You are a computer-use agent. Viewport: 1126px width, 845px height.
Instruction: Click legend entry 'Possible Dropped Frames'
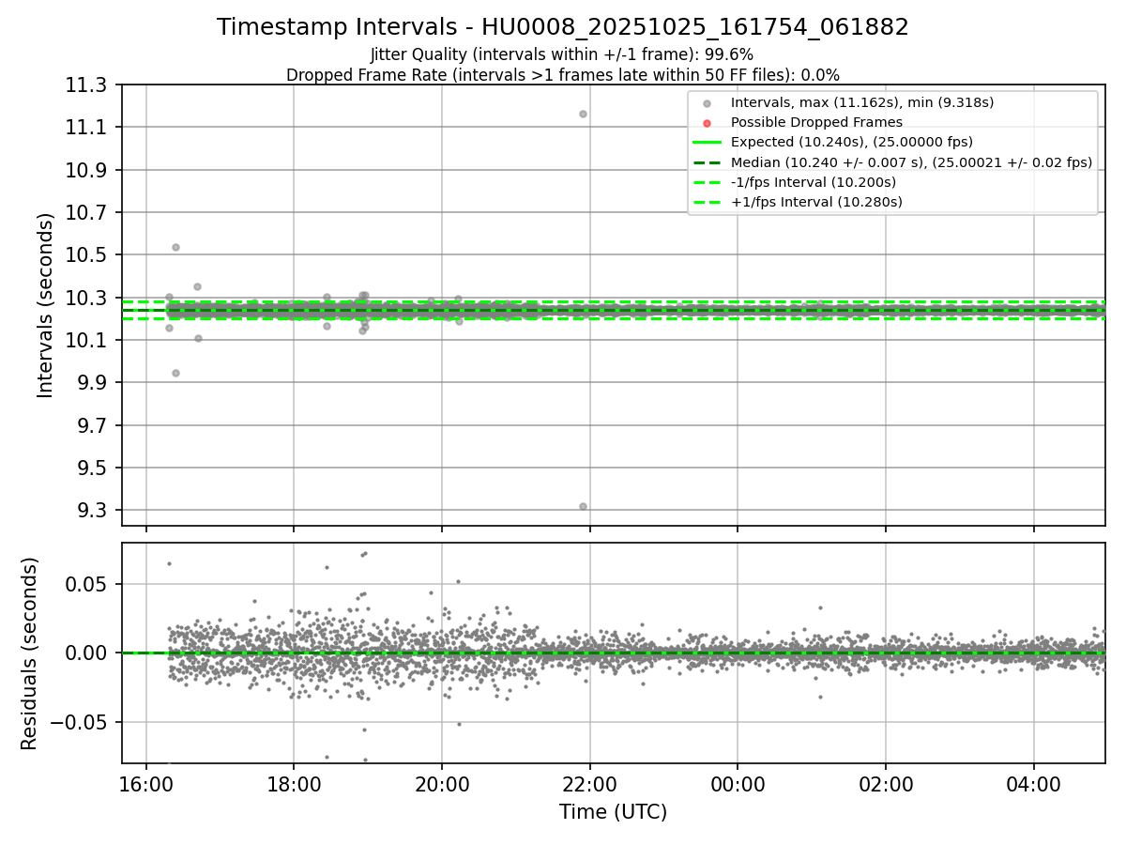pyautogui.click(x=816, y=122)
